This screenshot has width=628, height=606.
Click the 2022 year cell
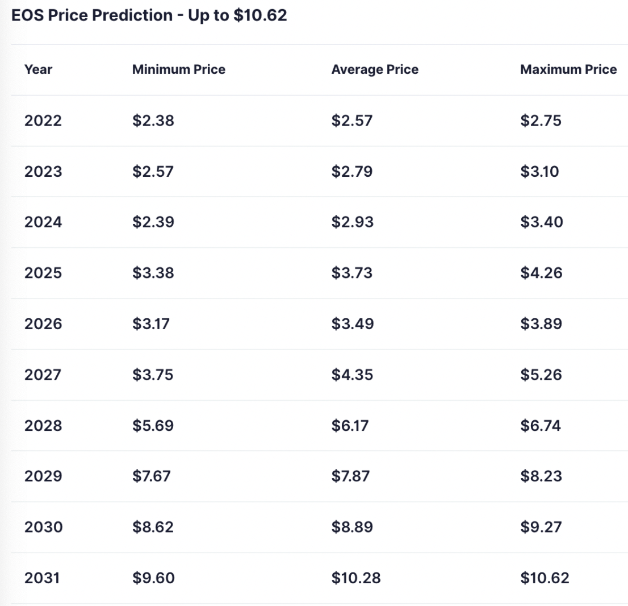pos(43,121)
